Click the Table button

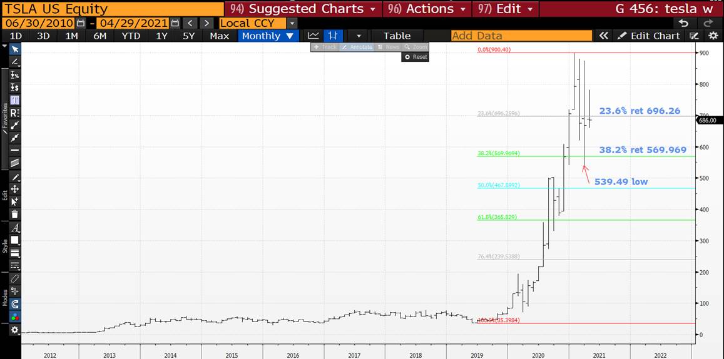pyautogui.click(x=397, y=36)
